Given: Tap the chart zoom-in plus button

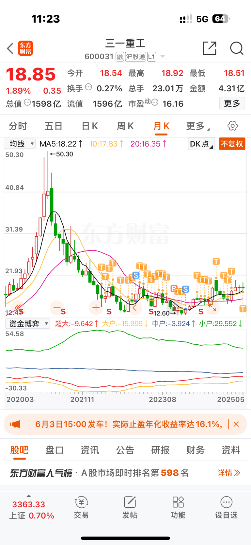Looking at the screenshot, I should tap(96, 308).
